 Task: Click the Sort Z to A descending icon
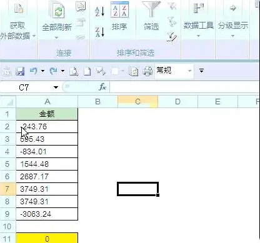tap(100, 32)
